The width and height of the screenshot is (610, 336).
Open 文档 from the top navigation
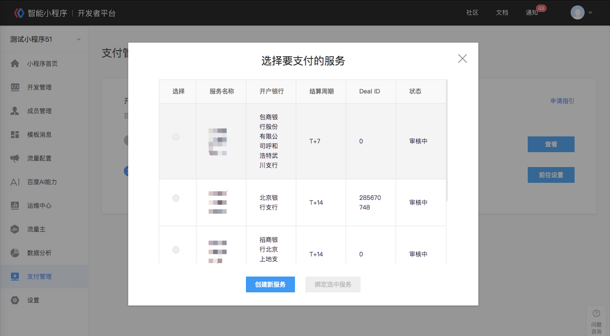pos(502,13)
